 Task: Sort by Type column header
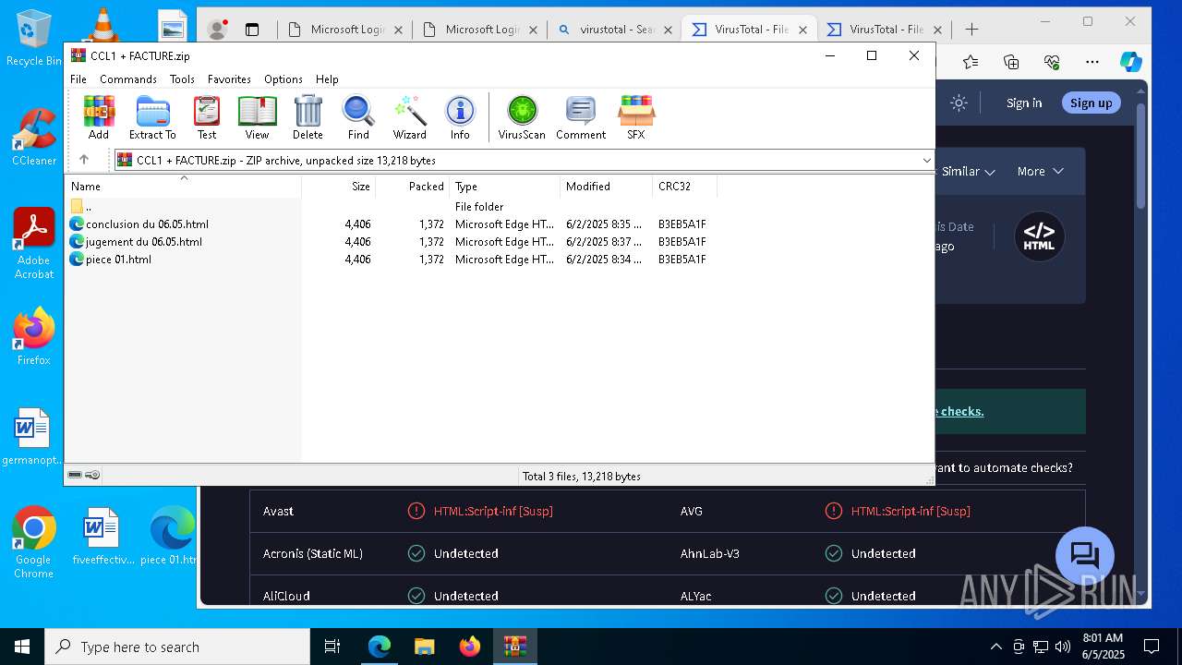(505, 187)
